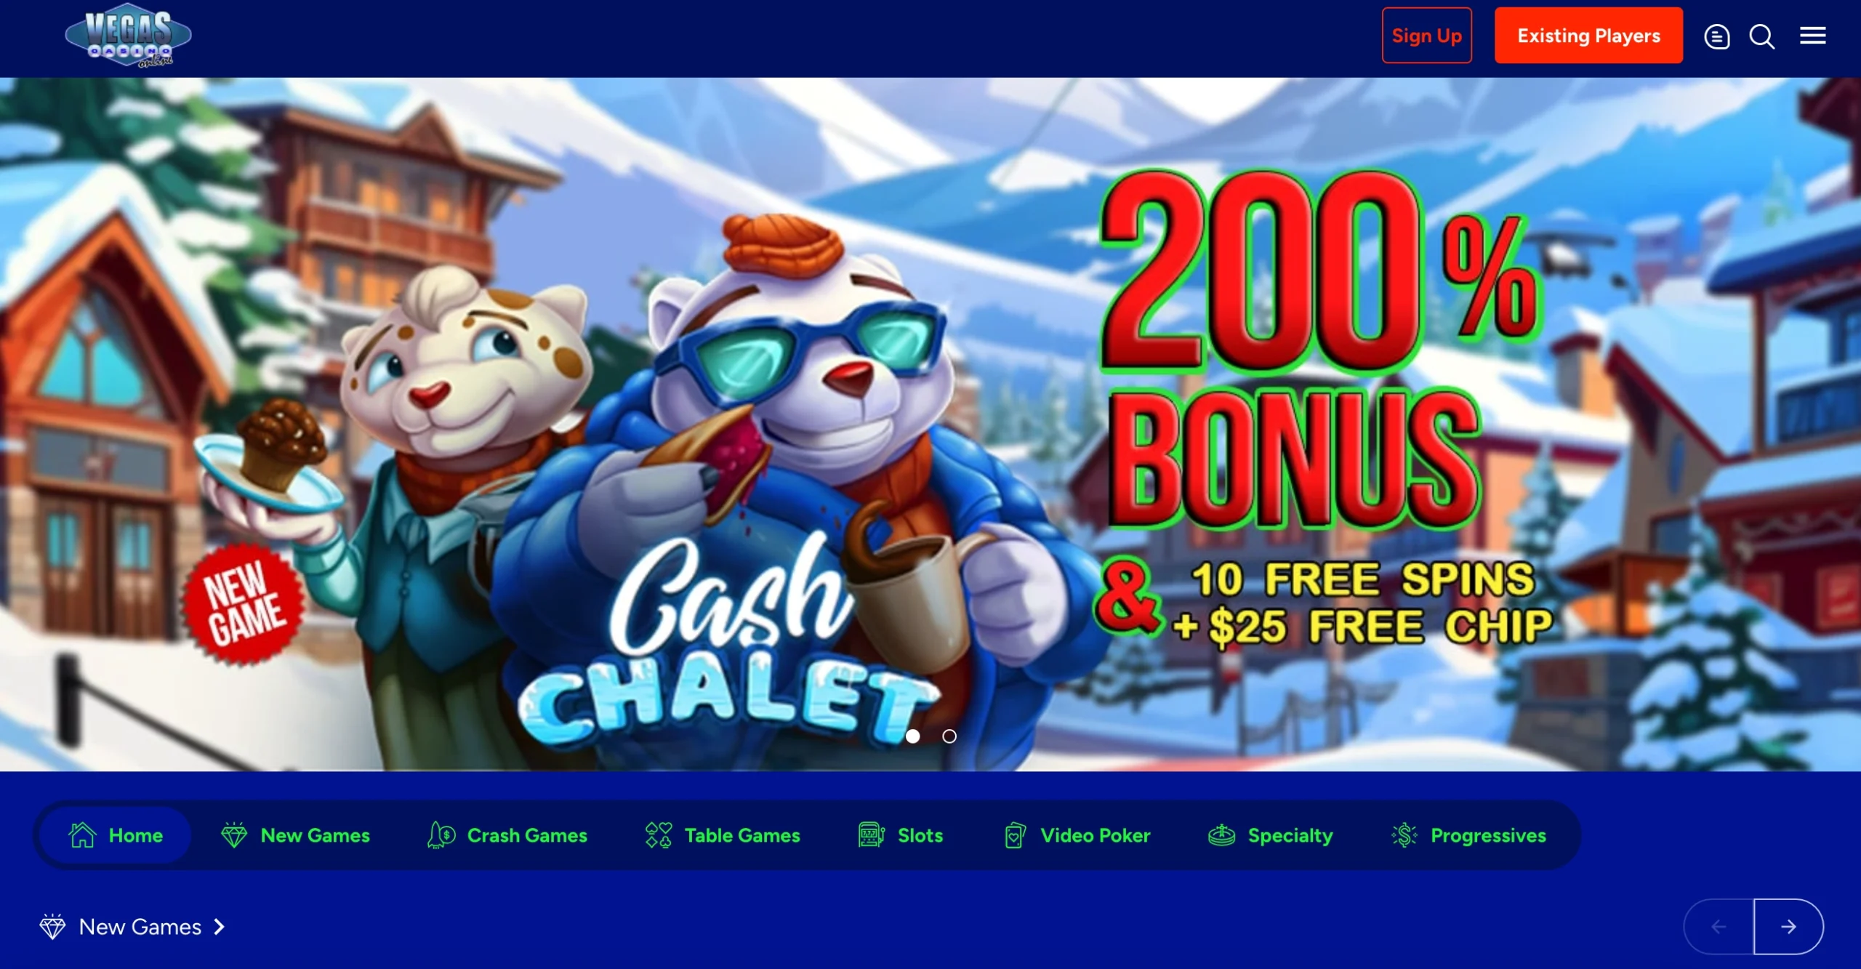Click the diamond icon beside New Games heading
This screenshot has width=1861, height=969.
pyautogui.click(x=52, y=927)
